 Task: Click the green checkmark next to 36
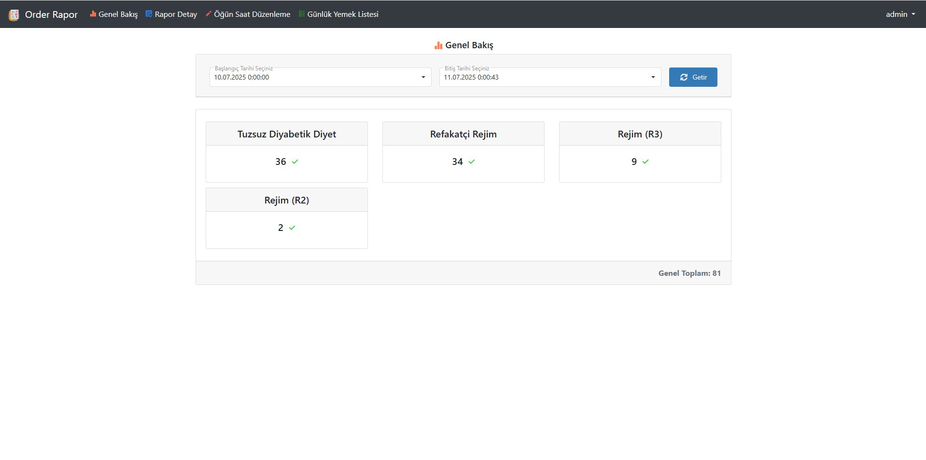(295, 162)
